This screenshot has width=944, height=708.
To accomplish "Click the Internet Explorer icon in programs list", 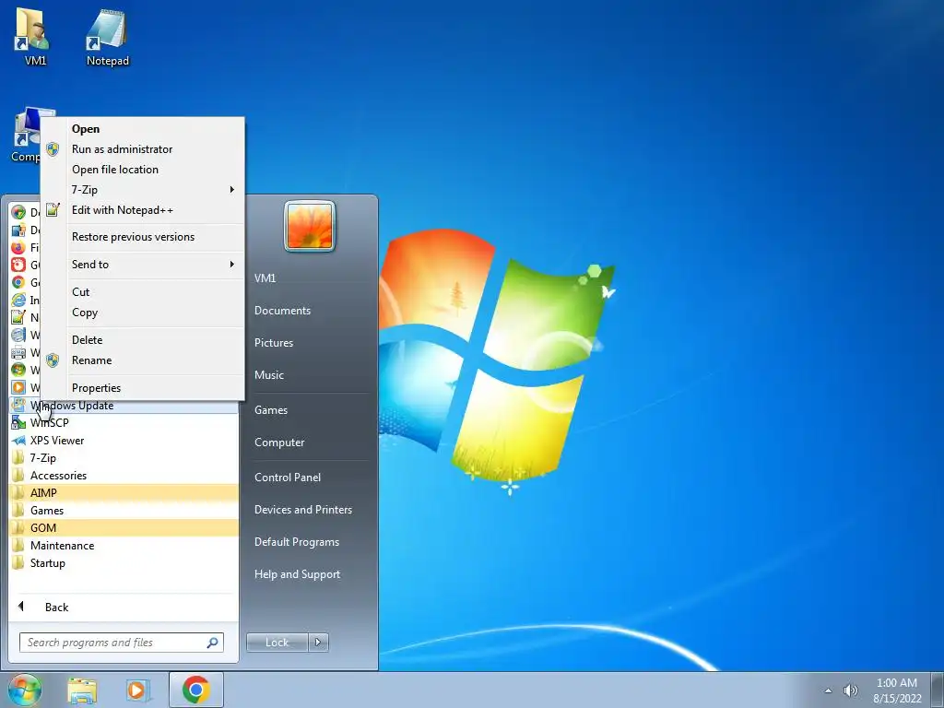I will coord(18,300).
